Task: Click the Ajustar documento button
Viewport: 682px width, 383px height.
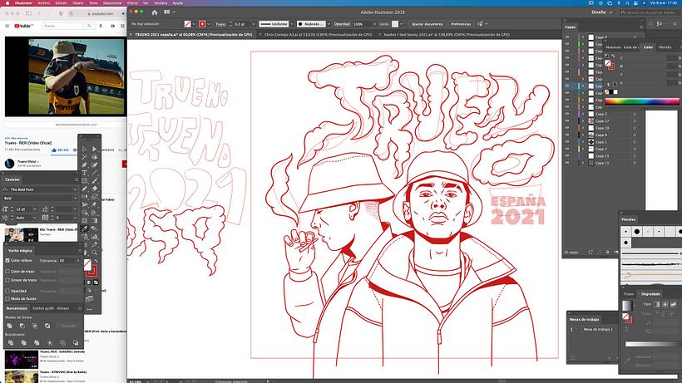Action: [427, 24]
